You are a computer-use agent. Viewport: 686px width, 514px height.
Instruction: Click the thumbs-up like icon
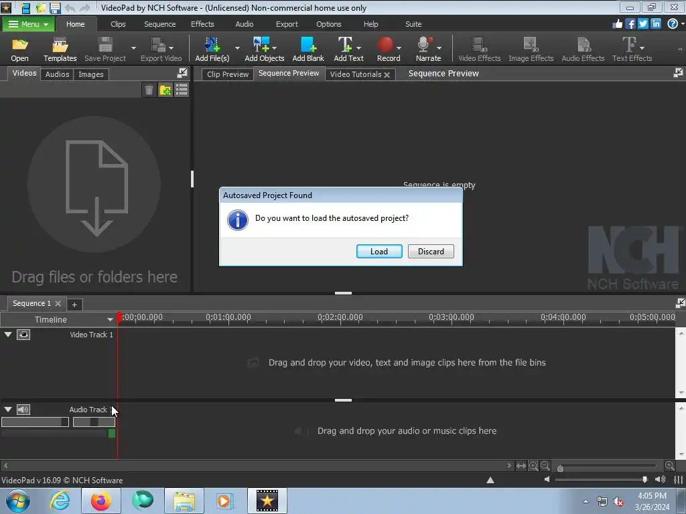(x=617, y=23)
